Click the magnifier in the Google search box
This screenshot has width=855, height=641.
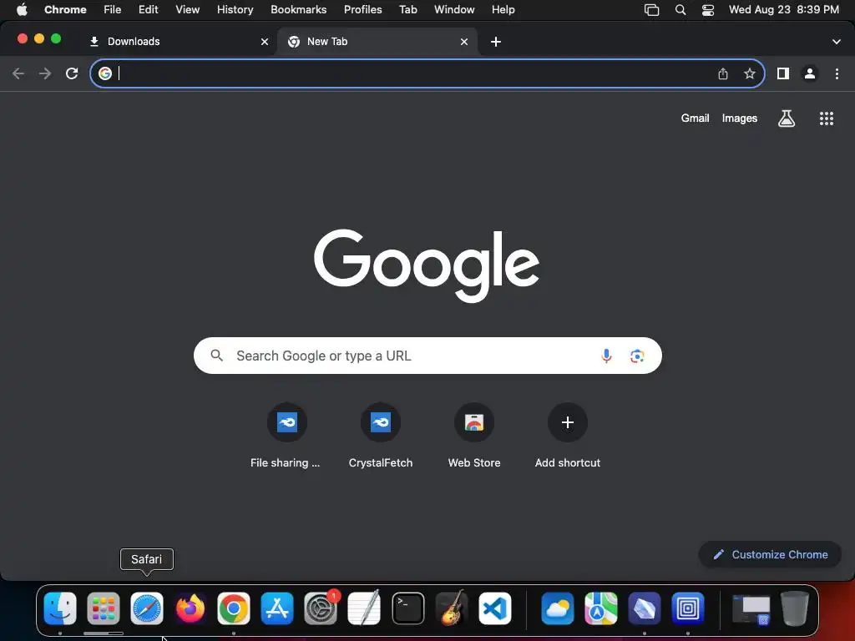(217, 356)
